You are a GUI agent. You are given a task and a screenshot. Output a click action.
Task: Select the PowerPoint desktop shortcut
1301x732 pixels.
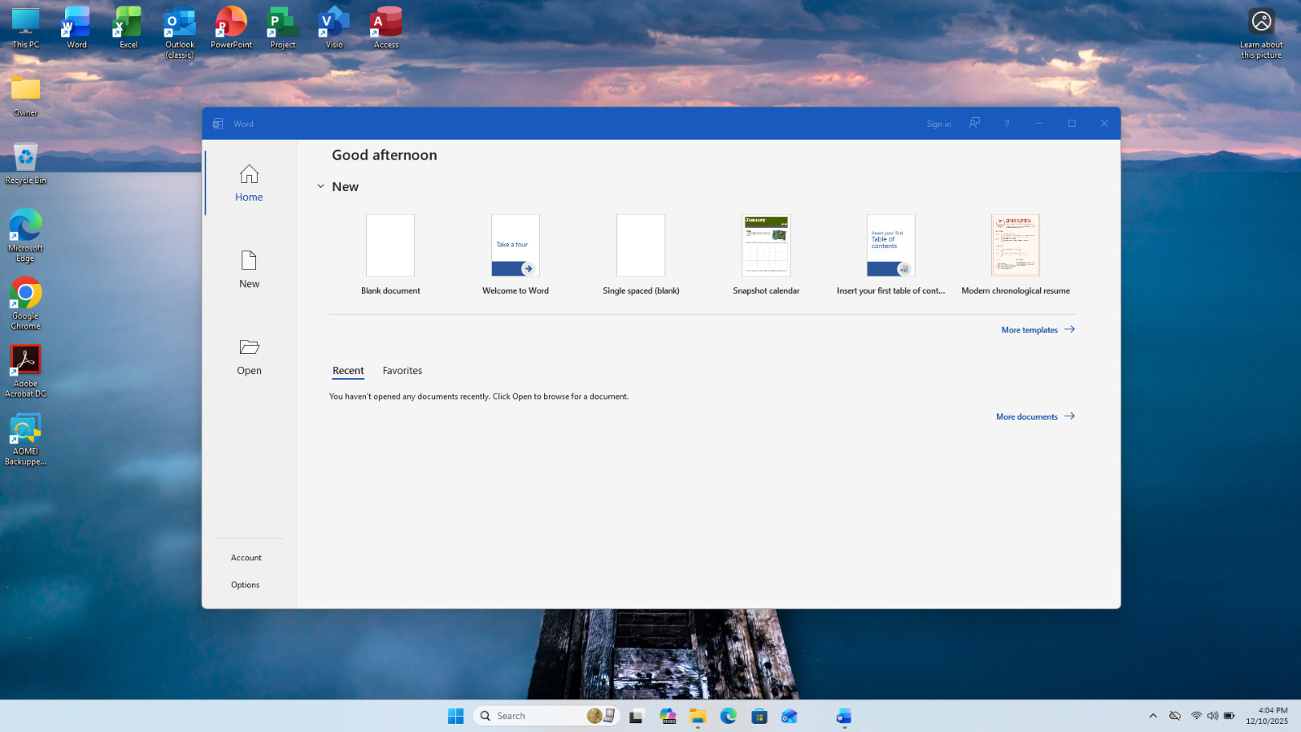[x=231, y=28]
